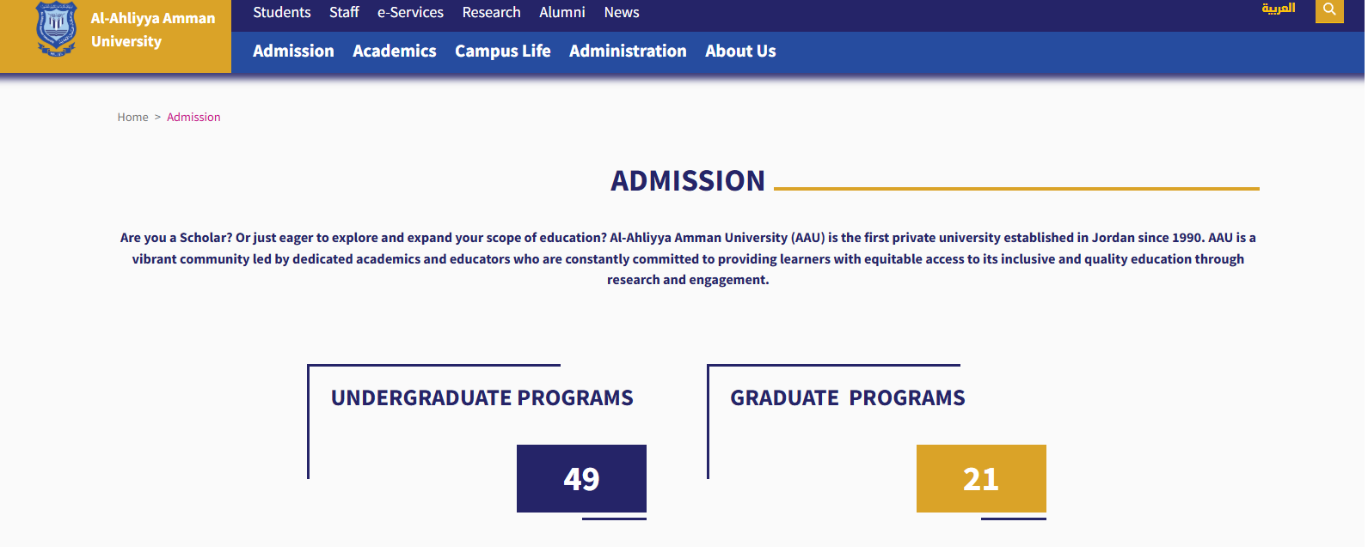Image resolution: width=1368 pixels, height=552 pixels.
Task: Click the 49 undergraduate count box
Action: (581, 478)
